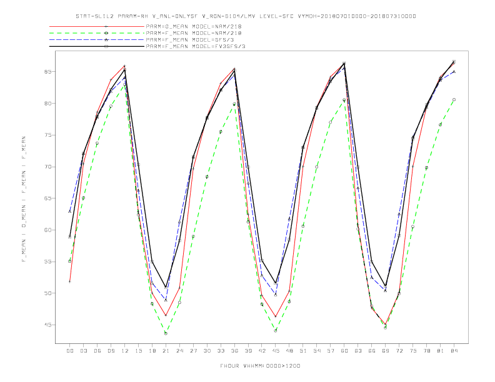Click green circle data point at hour 84
Image resolution: width=495 pixels, height=382 pixels.
[x=454, y=100]
